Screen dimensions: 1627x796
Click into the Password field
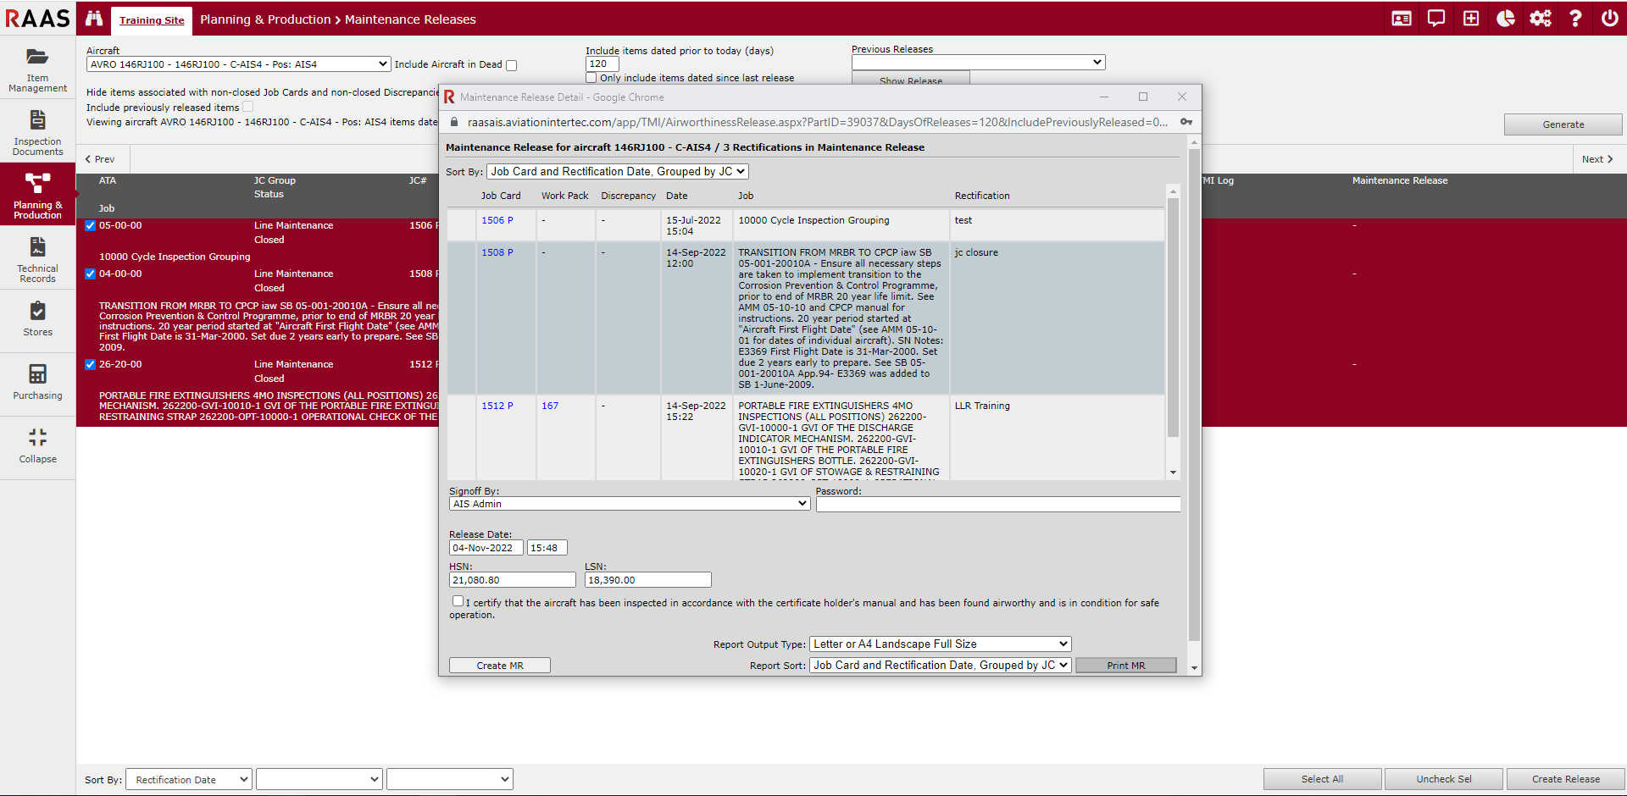(997, 505)
